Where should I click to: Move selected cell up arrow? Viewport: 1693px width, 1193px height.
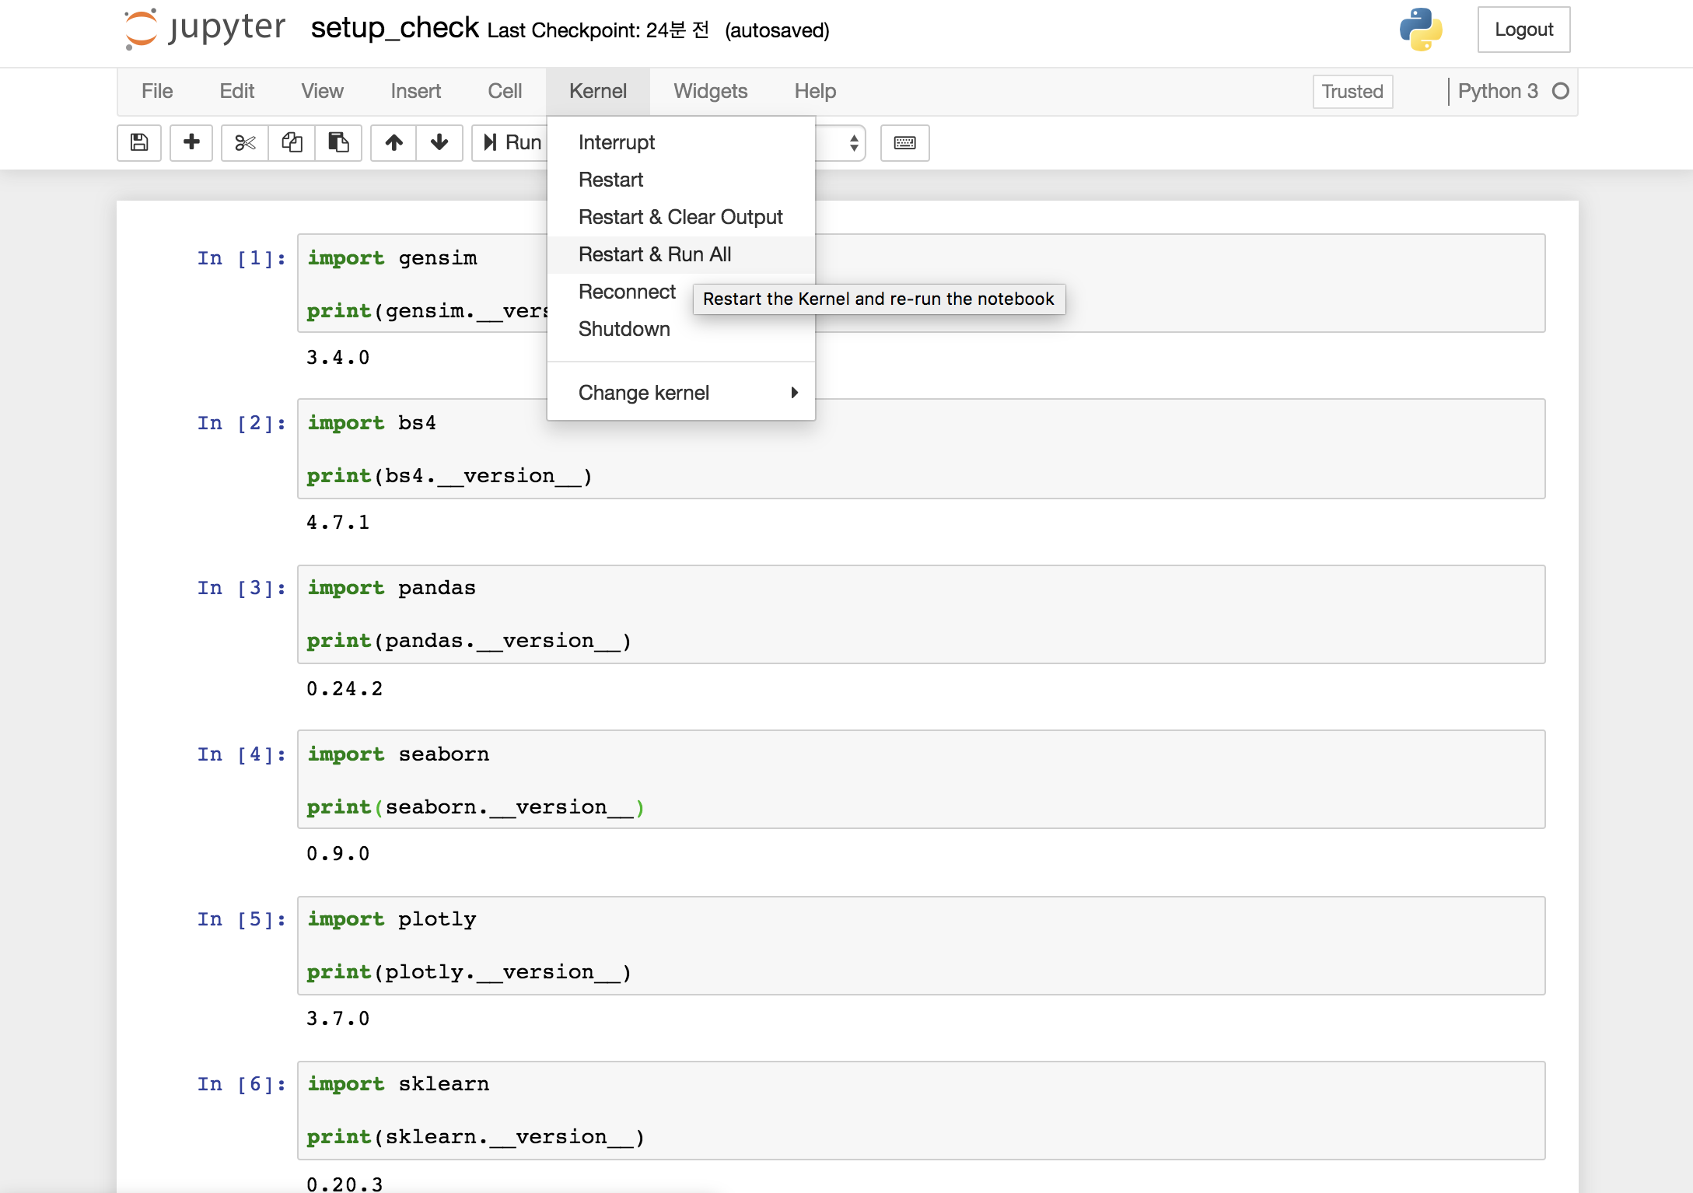point(394,142)
